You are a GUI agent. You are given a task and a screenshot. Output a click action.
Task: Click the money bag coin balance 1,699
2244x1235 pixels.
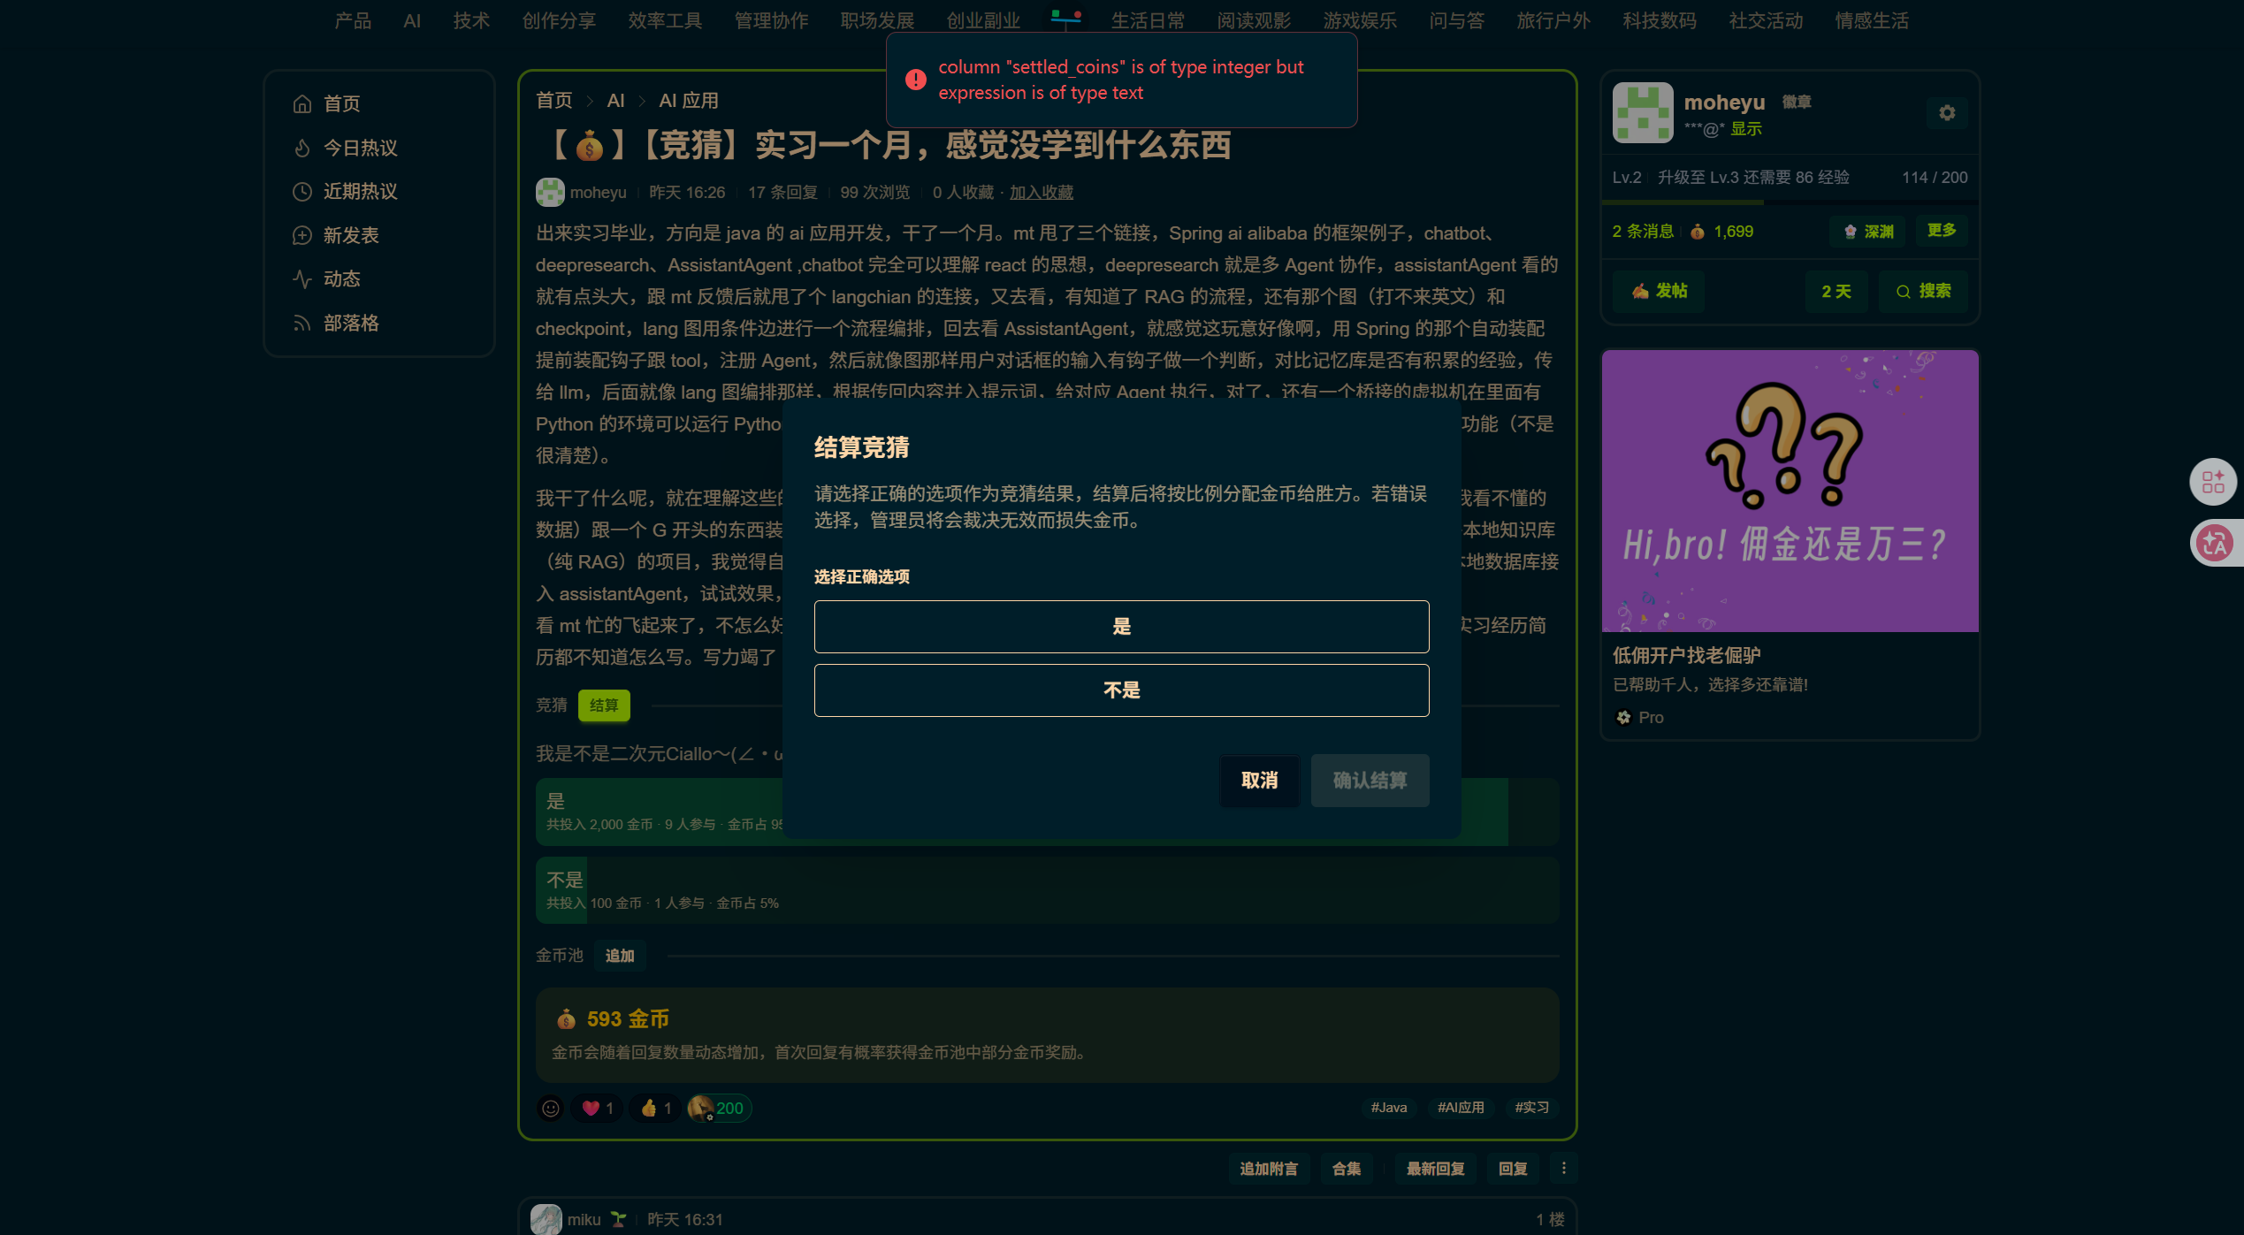pyautogui.click(x=1721, y=232)
